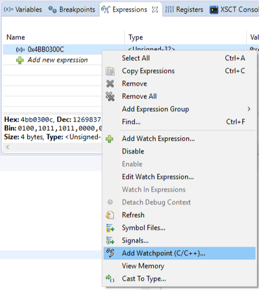
Task: Choose Select All from context menu
Action: tap(179, 58)
